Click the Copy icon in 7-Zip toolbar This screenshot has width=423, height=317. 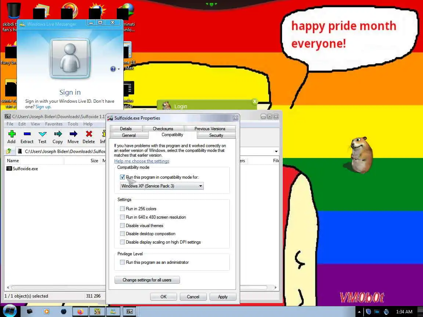[x=58, y=134]
